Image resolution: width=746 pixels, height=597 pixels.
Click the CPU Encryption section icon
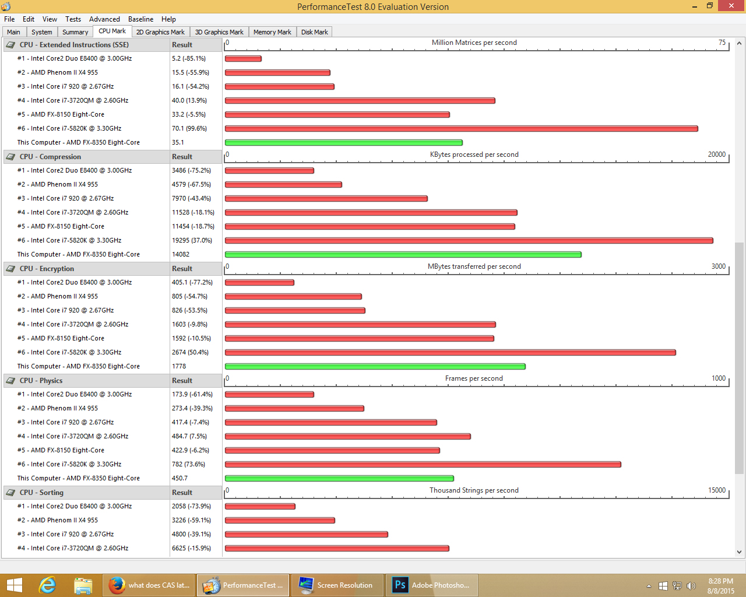[x=10, y=269]
